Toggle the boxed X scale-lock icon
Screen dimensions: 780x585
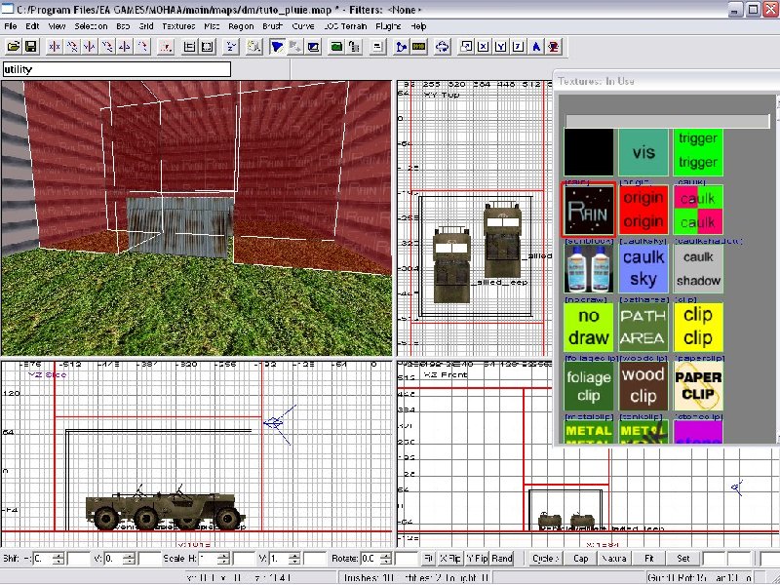point(483,47)
